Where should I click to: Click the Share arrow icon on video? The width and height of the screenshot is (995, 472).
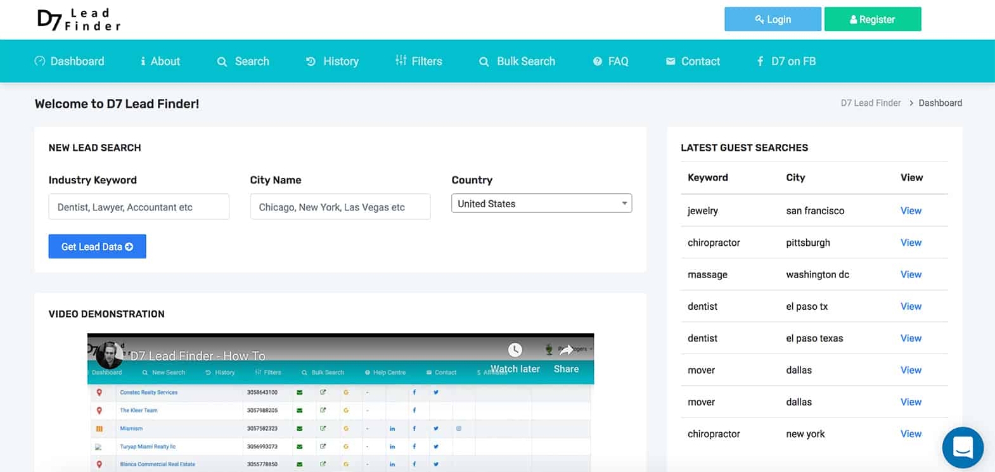point(566,350)
